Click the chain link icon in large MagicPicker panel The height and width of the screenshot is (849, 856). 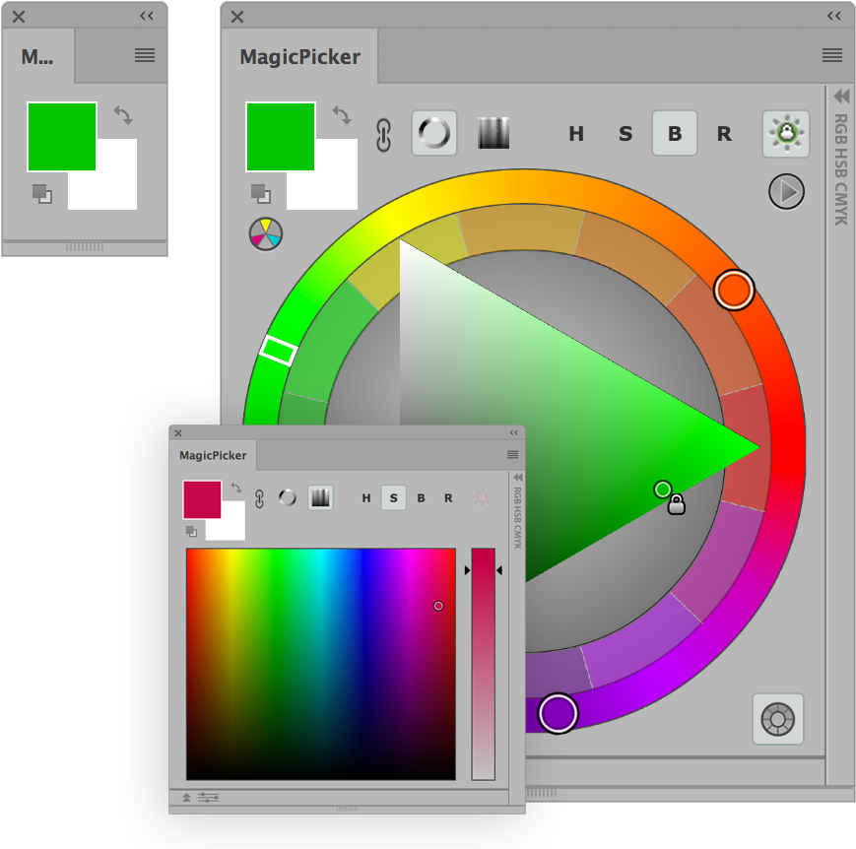(384, 135)
